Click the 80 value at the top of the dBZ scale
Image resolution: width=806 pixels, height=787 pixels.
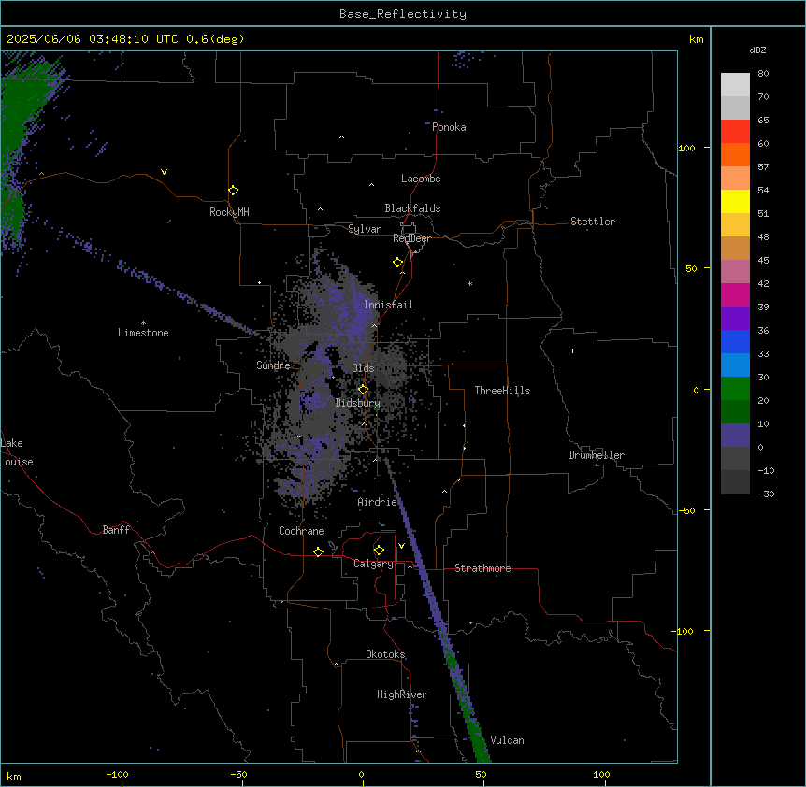763,73
